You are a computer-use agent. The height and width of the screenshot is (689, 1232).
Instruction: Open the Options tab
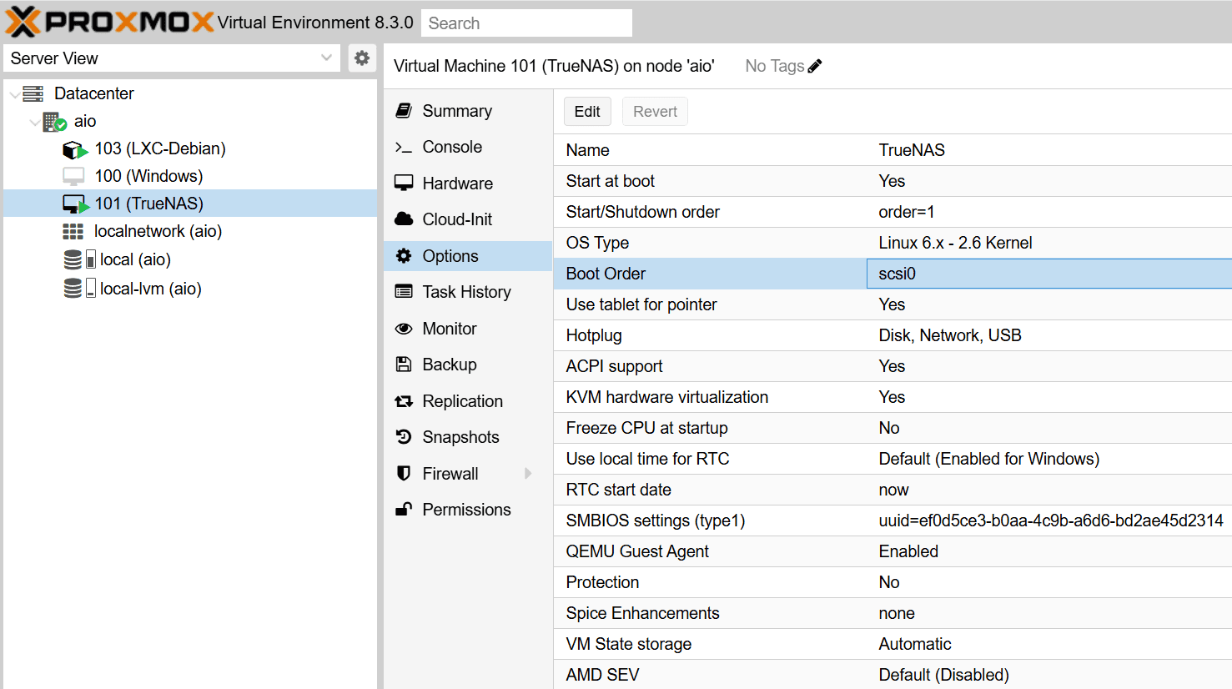coord(468,256)
